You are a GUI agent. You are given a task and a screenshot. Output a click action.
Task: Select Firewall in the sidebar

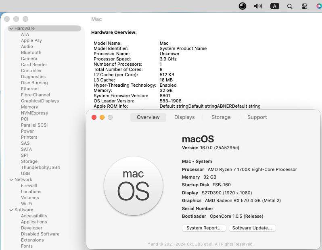pyautogui.click(x=29, y=186)
